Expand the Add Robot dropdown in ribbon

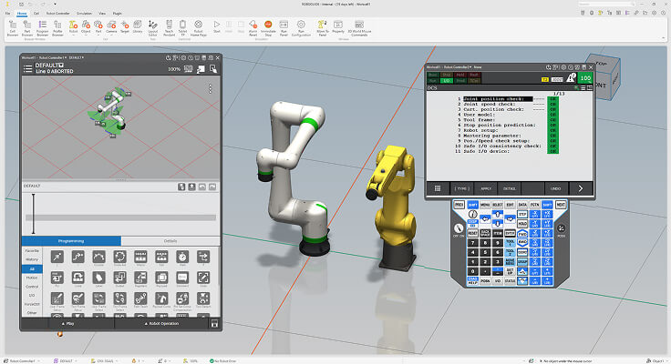click(73, 34)
